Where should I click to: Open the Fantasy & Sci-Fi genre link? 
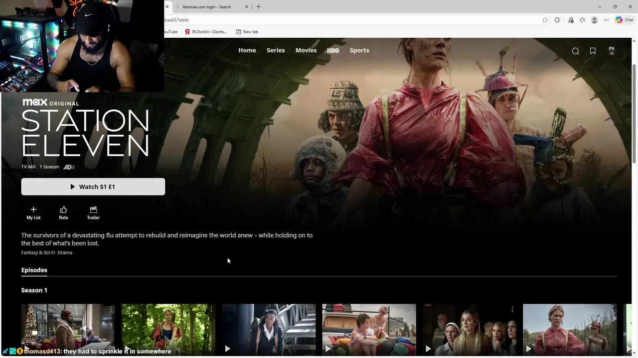click(x=38, y=253)
